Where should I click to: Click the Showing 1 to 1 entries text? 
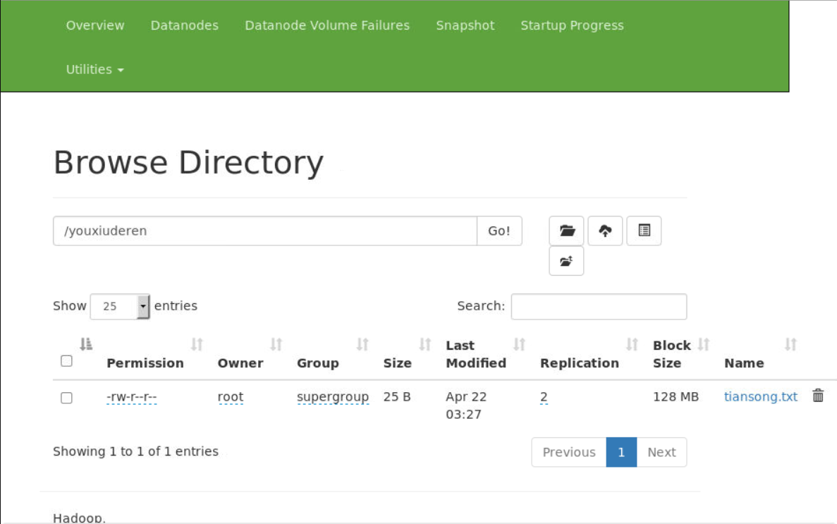(135, 451)
